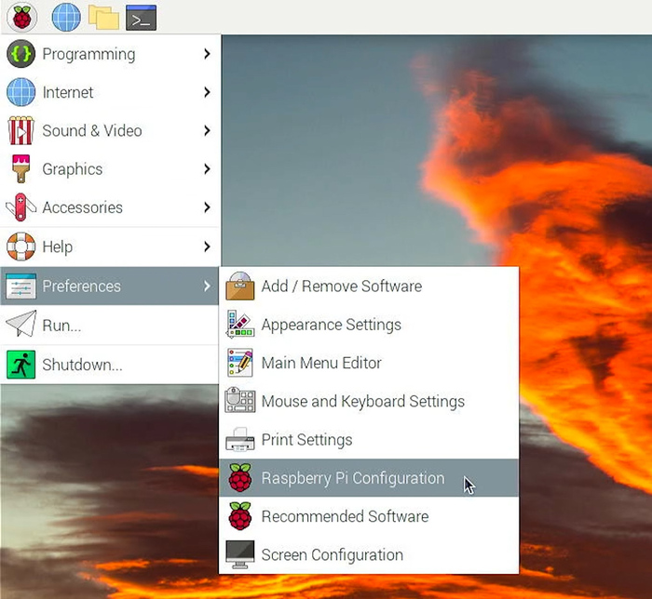652x599 pixels.
Task: Launch the web browser globe icon in taskbar
Action: click(66, 18)
